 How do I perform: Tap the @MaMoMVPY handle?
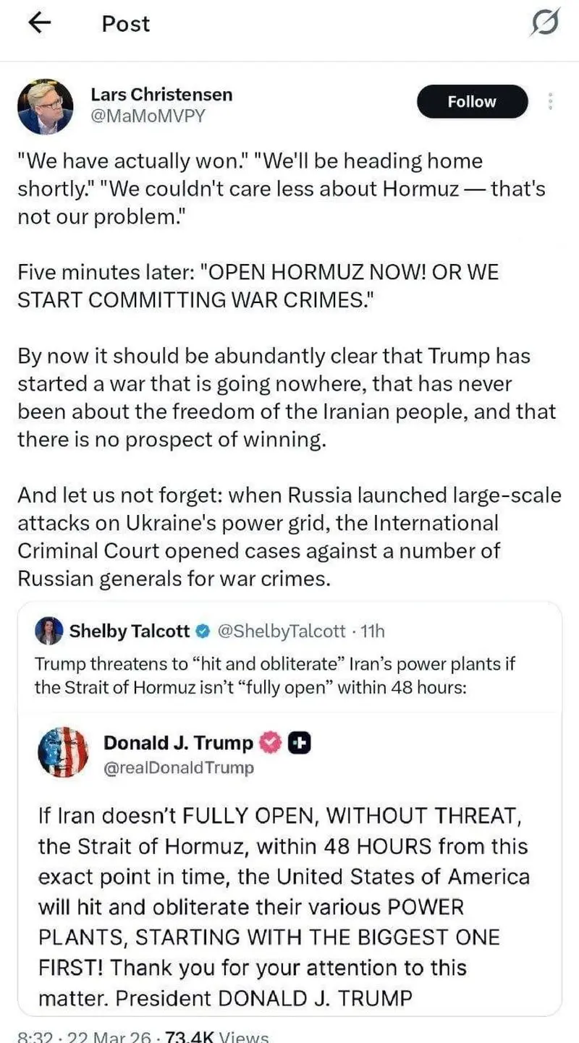pyautogui.click(x=148, y=116)
